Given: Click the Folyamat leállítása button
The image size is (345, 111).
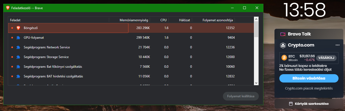Looking at the screenshot, I should pos(240,96).
